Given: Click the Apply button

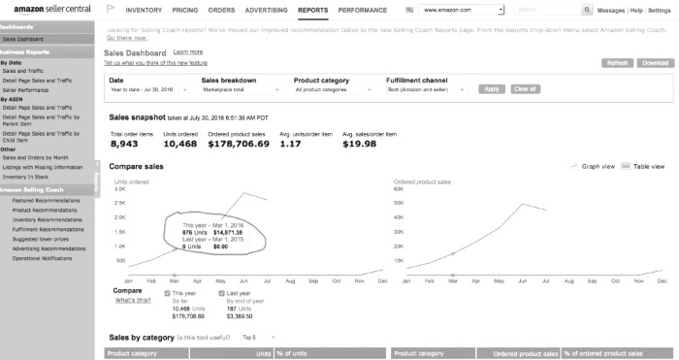Looking at the screenshot, I should coord(492,89).
